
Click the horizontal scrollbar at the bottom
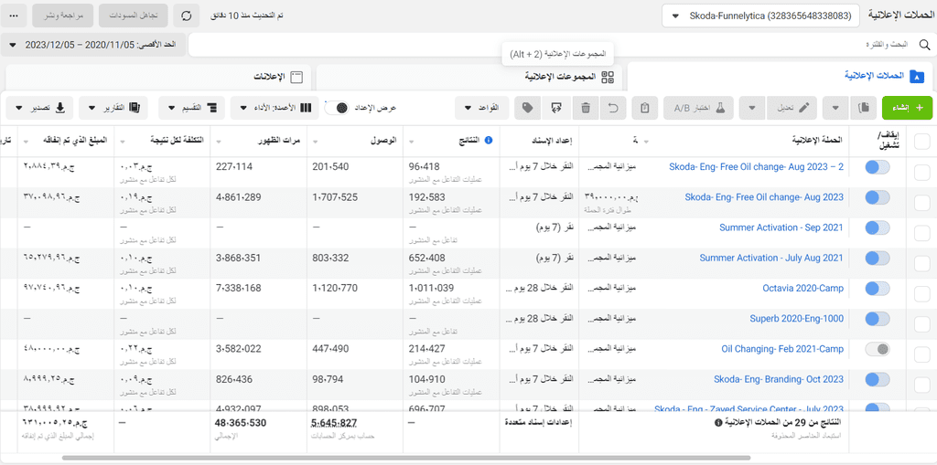tap(405, 458)
